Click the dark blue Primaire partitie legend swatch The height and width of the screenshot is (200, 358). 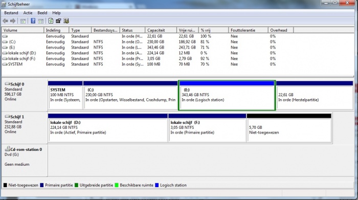pyautogui.click(x=42, y=185)
